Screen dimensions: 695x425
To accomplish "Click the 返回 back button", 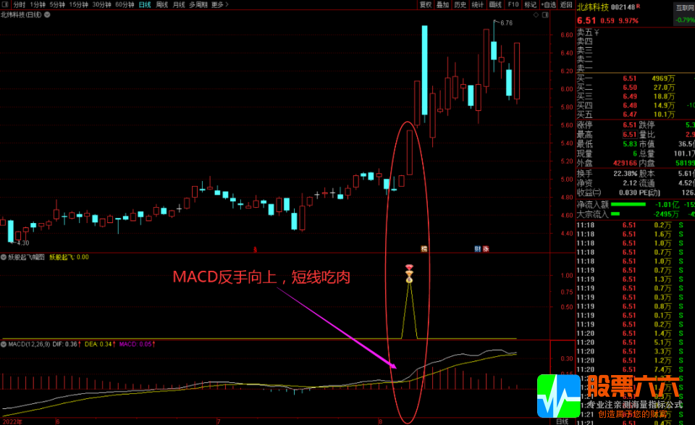I will pos(566,4).
